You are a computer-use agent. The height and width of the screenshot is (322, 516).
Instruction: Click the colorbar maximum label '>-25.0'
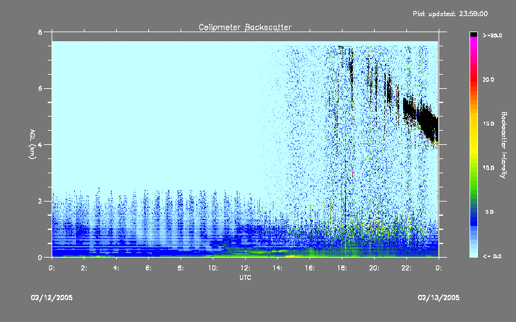tap(492, 35)
